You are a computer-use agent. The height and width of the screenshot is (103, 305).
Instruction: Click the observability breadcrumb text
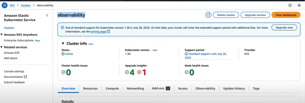click(45, 6)
